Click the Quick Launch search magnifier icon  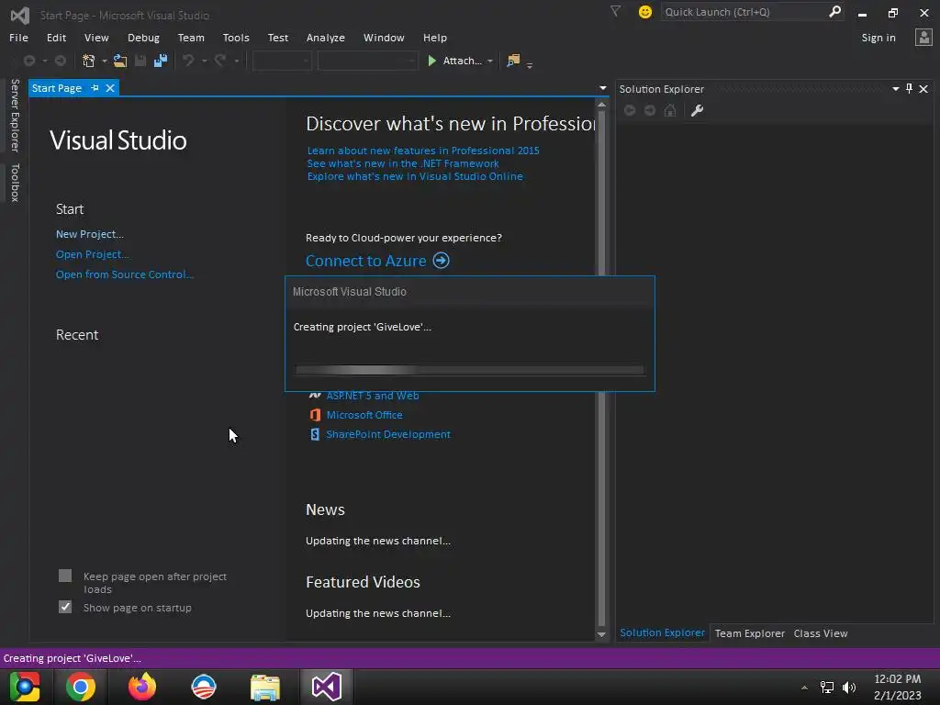pyautogui.click(x=834, y=11)
